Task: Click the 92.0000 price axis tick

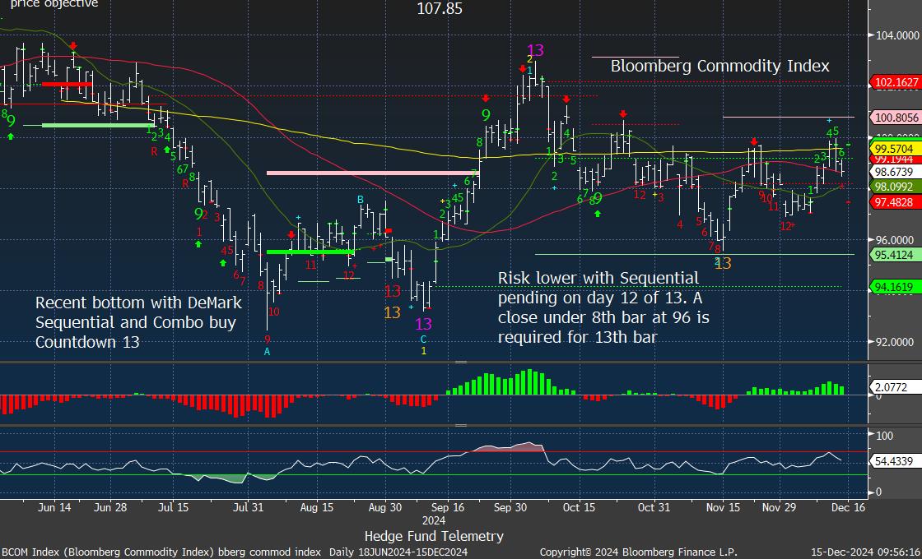Action: pyautogui.click(x=896, y=342)
